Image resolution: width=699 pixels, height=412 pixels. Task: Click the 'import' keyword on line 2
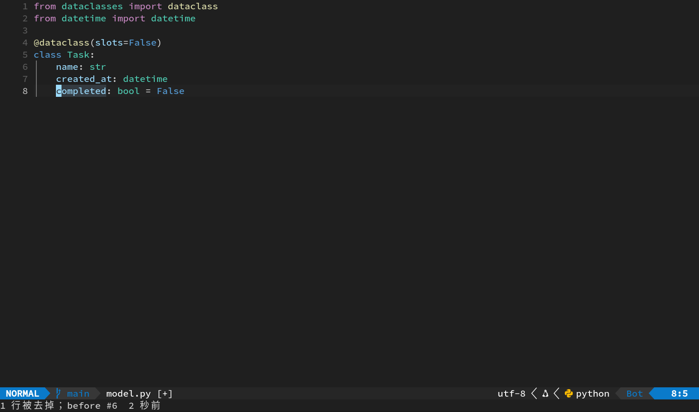pos(129,19)
